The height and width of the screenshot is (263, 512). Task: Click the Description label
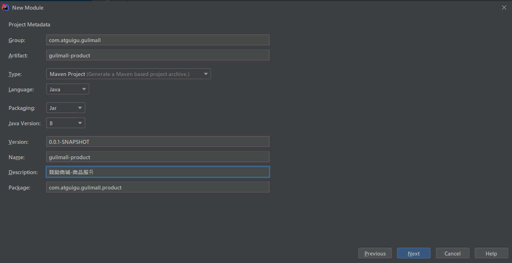[23, 172]
